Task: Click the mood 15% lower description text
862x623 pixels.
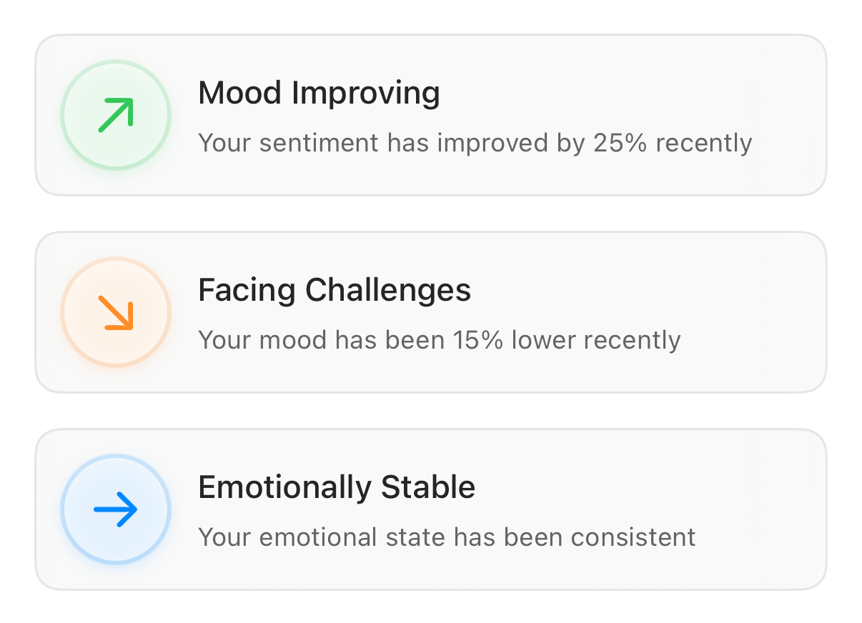Action: pyautogui.click(x=440, y=340)
